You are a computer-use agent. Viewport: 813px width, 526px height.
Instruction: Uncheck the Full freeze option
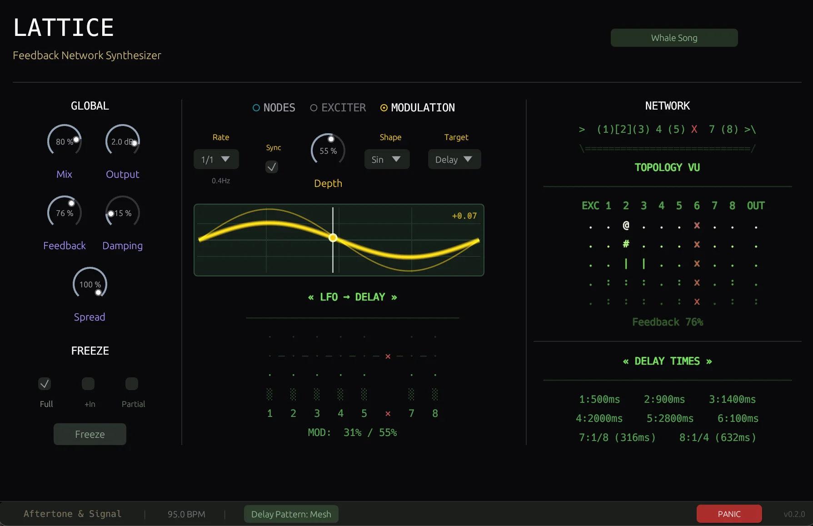coord(44,384)
